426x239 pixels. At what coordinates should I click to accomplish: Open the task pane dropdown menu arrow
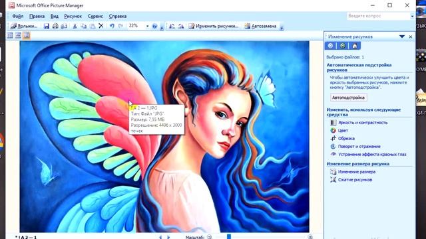coord(402,37)
